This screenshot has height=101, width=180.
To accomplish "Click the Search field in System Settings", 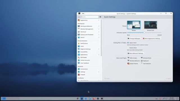I will 89,17.
